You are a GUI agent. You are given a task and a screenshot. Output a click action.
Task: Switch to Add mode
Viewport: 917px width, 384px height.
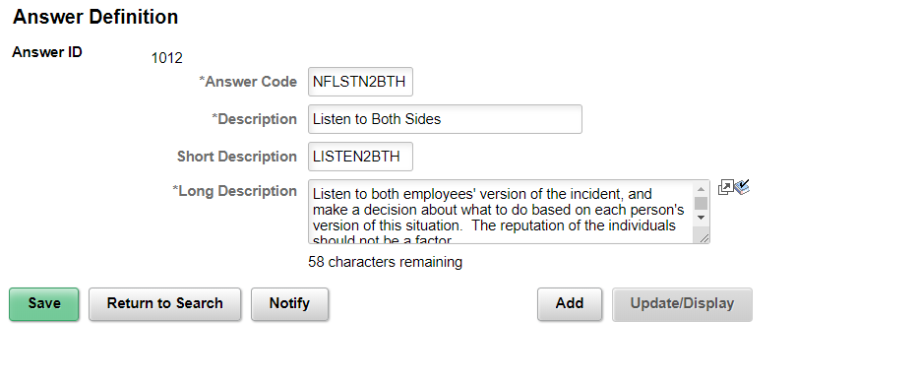click(x=570, y=304)
